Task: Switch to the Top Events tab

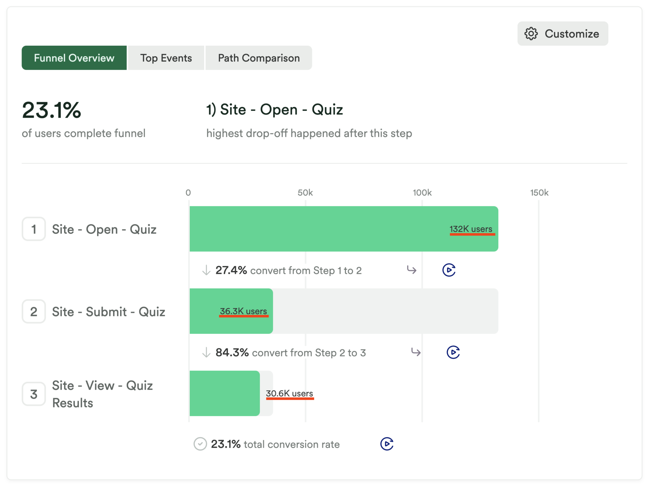Action: tap(166, 58)
